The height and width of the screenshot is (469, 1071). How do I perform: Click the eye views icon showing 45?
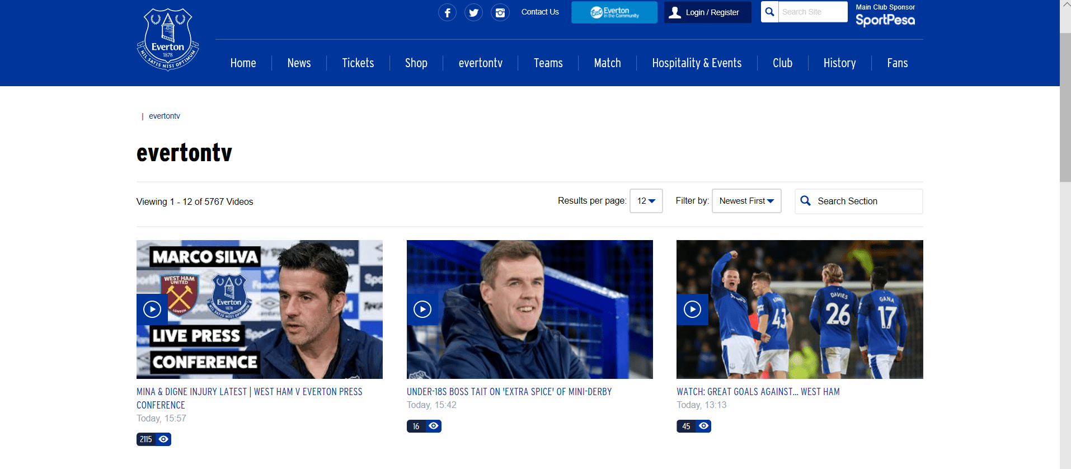[704, 426]
